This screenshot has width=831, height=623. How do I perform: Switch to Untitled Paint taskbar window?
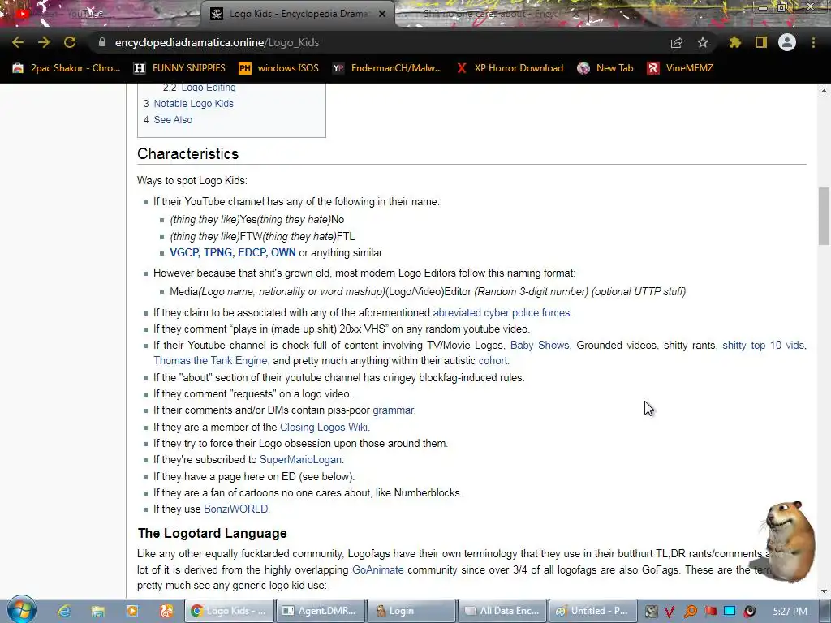592,611
